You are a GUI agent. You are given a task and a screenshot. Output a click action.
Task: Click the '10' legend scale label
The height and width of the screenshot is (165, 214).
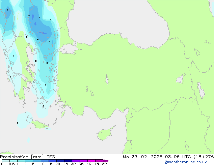42,164
